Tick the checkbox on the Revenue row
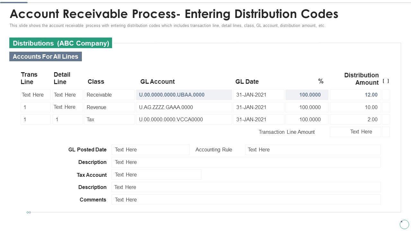 pos(386,107)
